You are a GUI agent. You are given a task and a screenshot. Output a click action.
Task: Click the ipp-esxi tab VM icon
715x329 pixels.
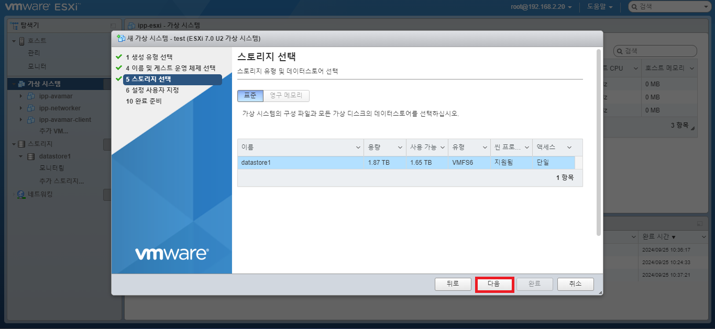[x=131, y=26]
